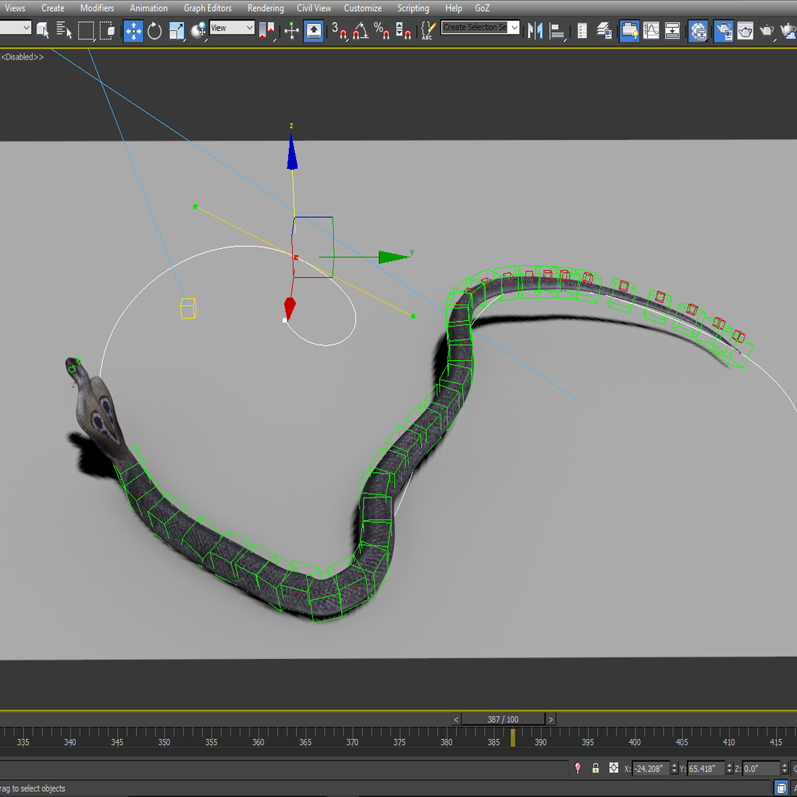Activate the Select and Uniform Scale tool
797x797 pixels.
click(x=176, y=31)
